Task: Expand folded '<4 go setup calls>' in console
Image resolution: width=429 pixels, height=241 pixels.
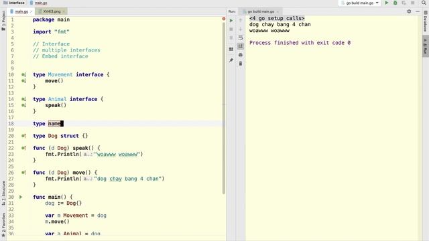Action: pos(277,18)
